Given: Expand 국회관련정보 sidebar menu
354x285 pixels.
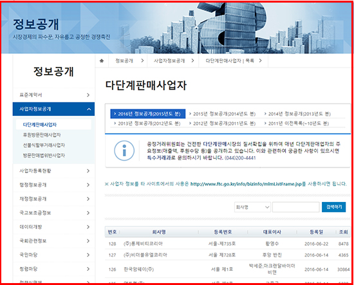Looking at the screenshot, I should coord(53,241).
